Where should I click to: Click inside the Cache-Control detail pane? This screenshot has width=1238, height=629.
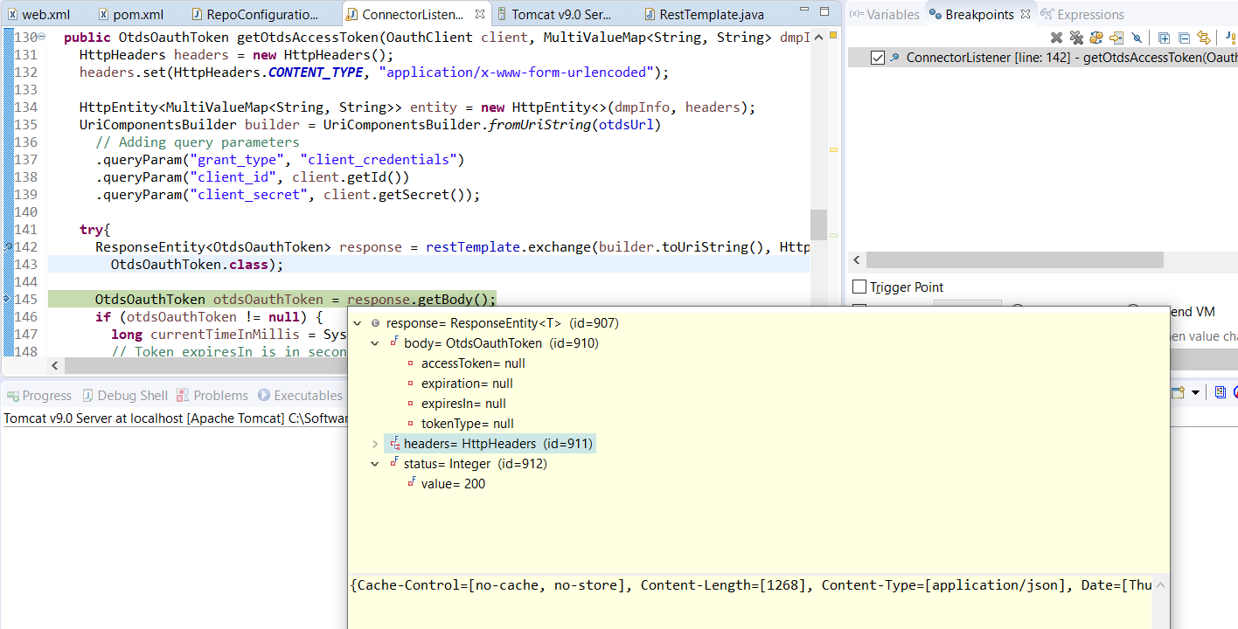click(612, 584)
